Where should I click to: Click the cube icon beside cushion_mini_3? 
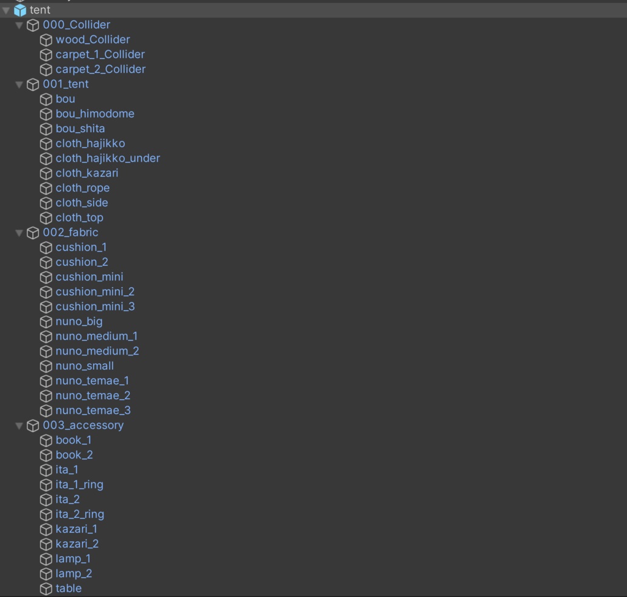(46, 307)
